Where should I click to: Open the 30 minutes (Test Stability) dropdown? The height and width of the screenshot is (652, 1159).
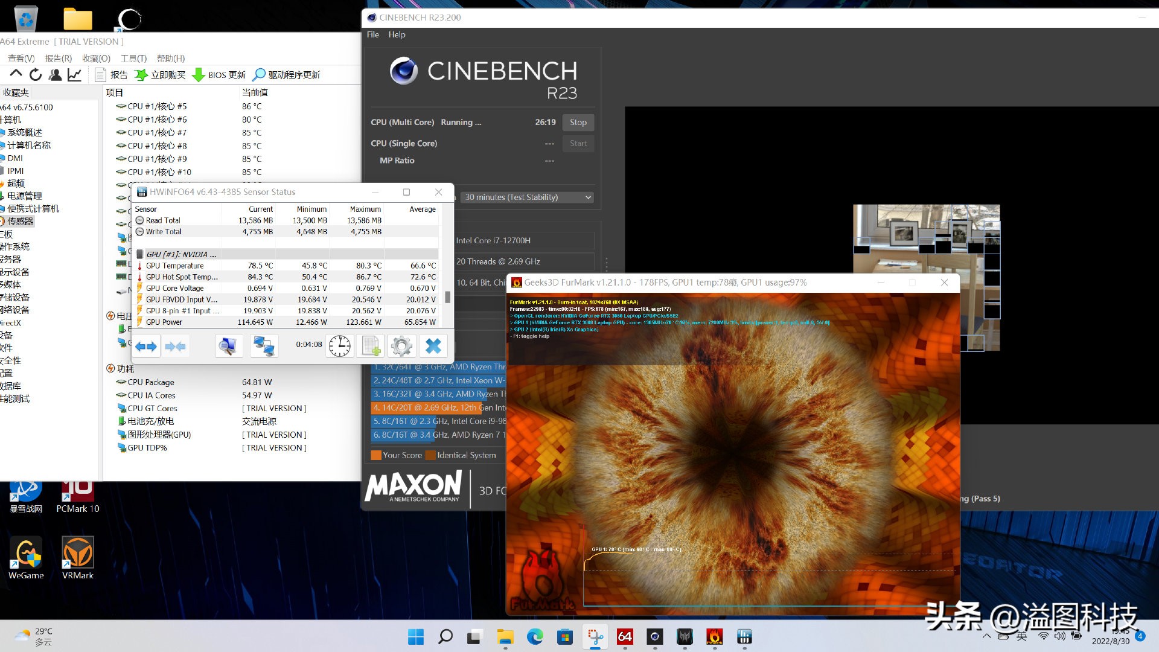tap(528, 197)
